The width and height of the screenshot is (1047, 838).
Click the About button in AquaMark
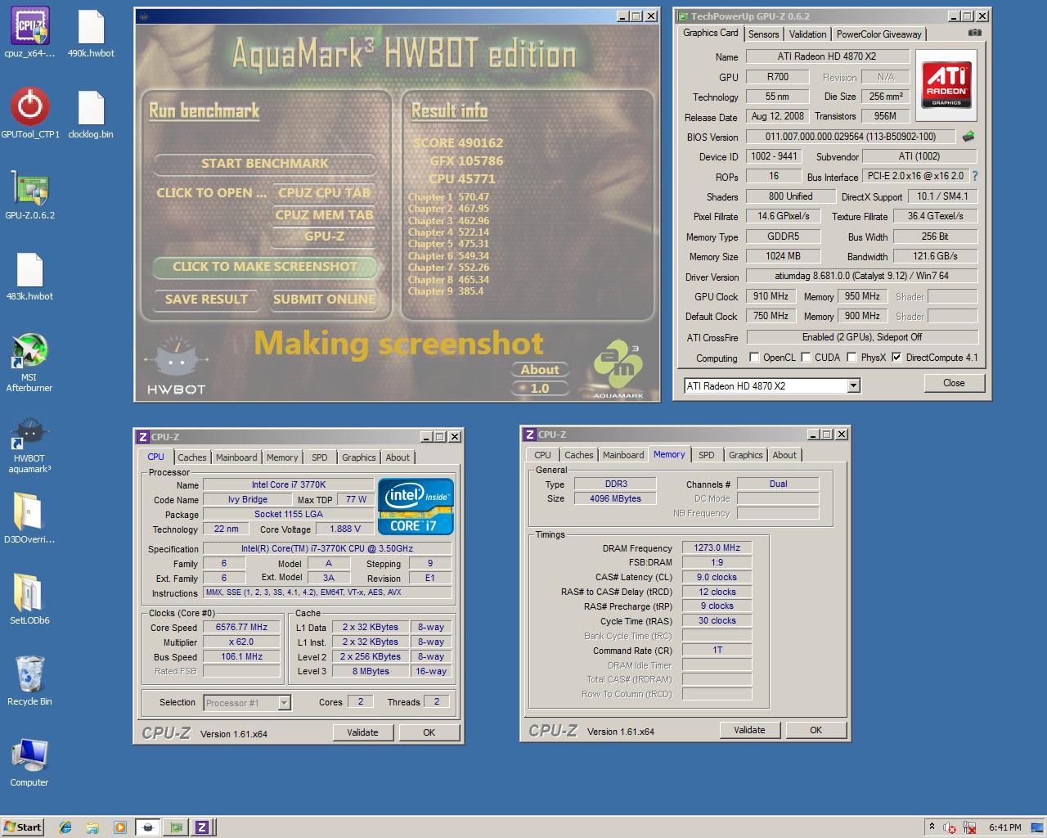tap(540, 370)
